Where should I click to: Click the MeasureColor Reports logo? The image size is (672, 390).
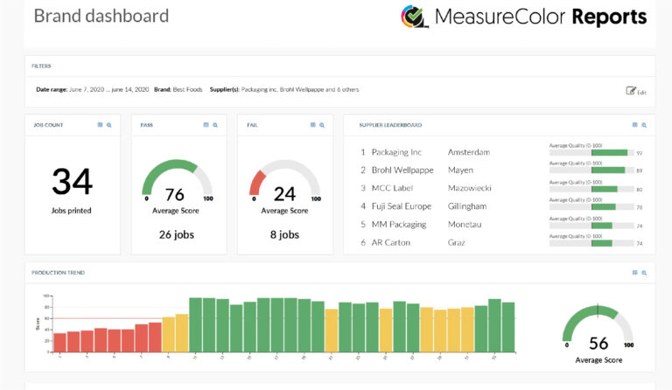coord(523,17)
